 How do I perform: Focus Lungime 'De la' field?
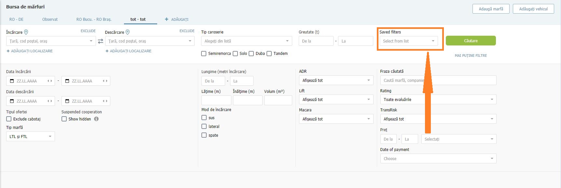click(213, 81)
